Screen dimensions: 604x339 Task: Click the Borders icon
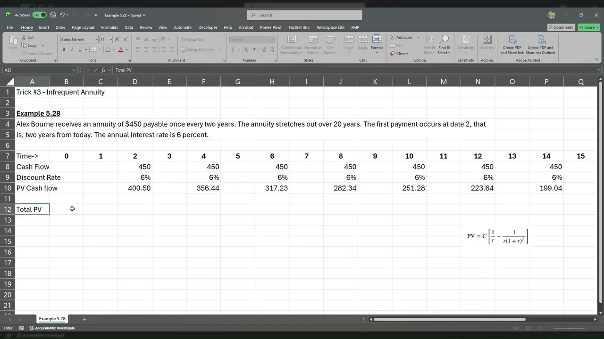coord(93,49)
